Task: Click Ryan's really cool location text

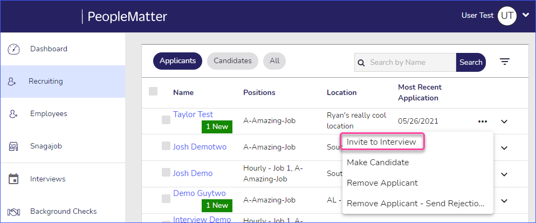Action: pos(356,120)
